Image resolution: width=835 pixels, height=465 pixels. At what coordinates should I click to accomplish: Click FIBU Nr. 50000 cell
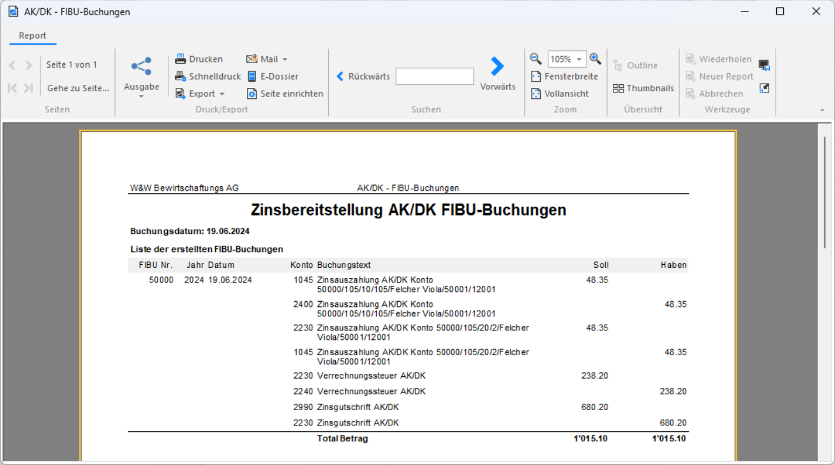click(x=162, y=280)
